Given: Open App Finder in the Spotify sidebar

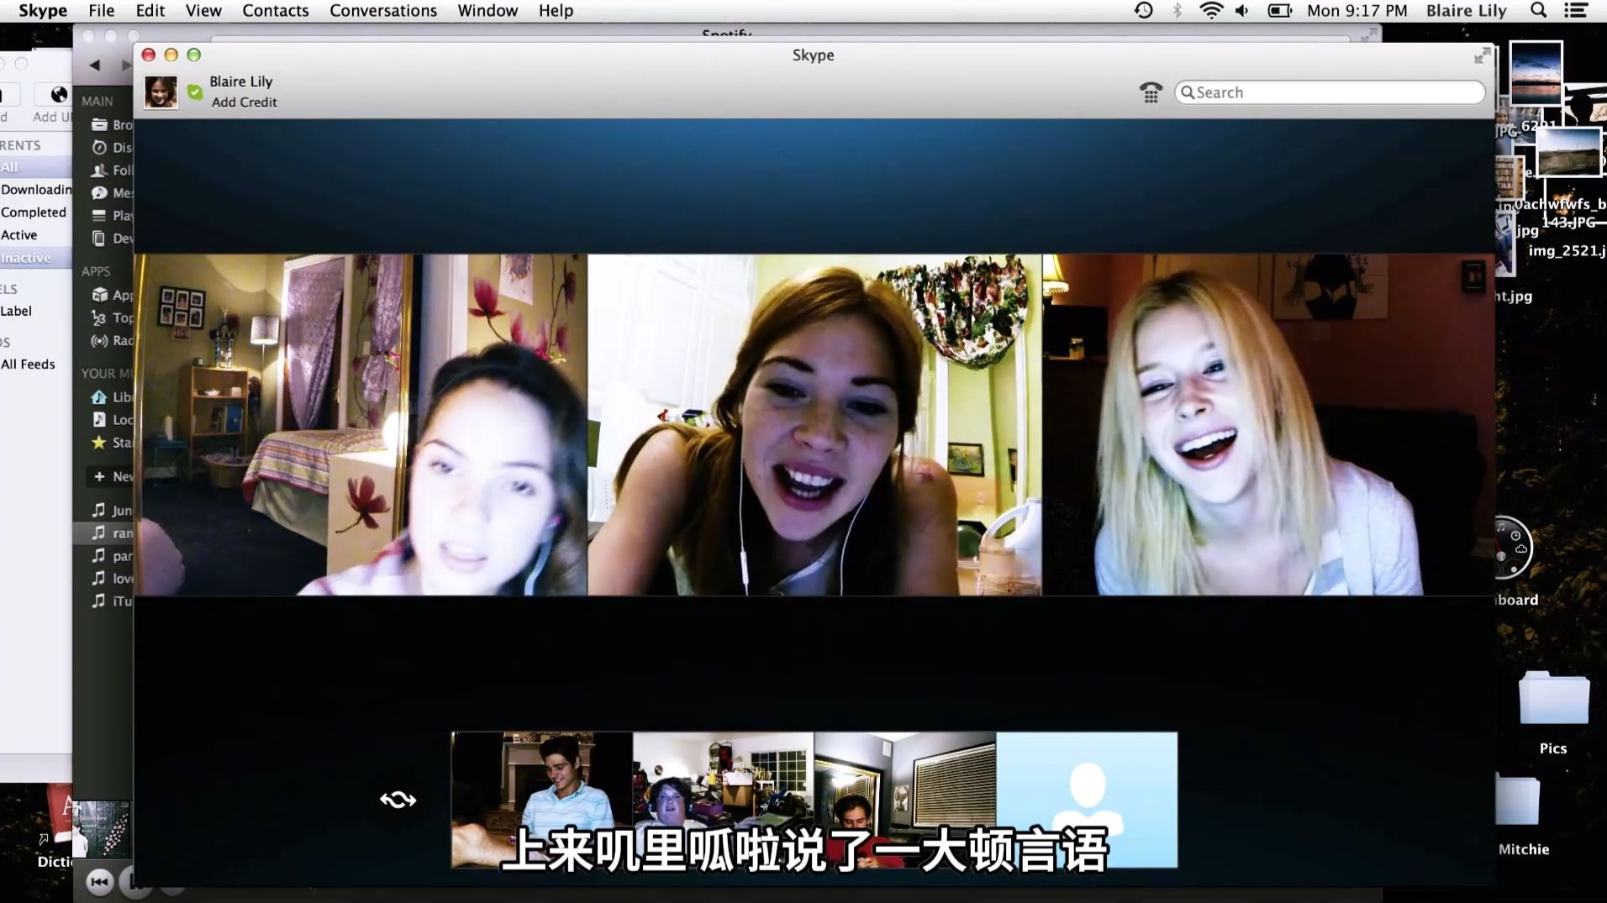Looking at the screenshot, I should (x=112, y=296).
